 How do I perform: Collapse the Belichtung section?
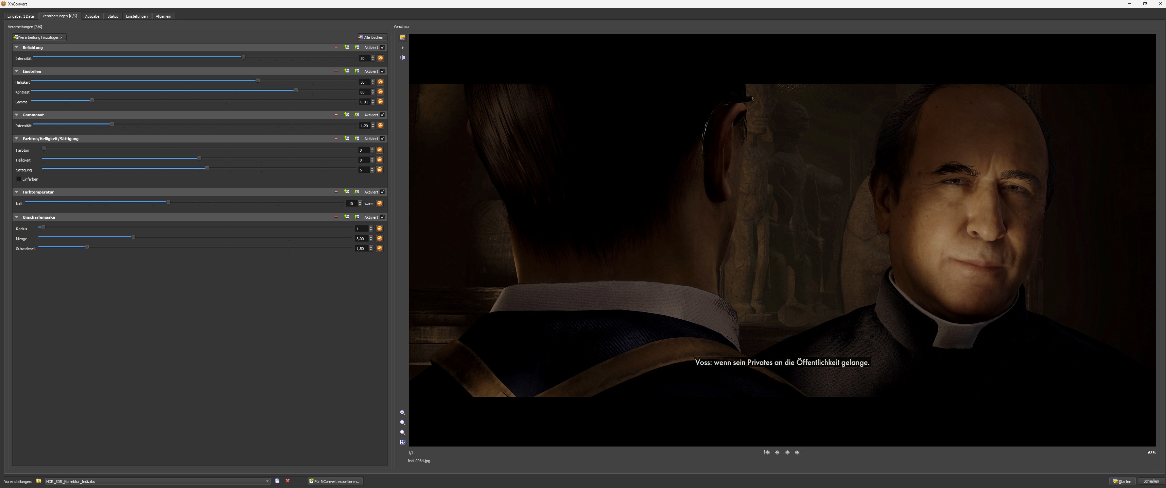[x=17, y=48]
